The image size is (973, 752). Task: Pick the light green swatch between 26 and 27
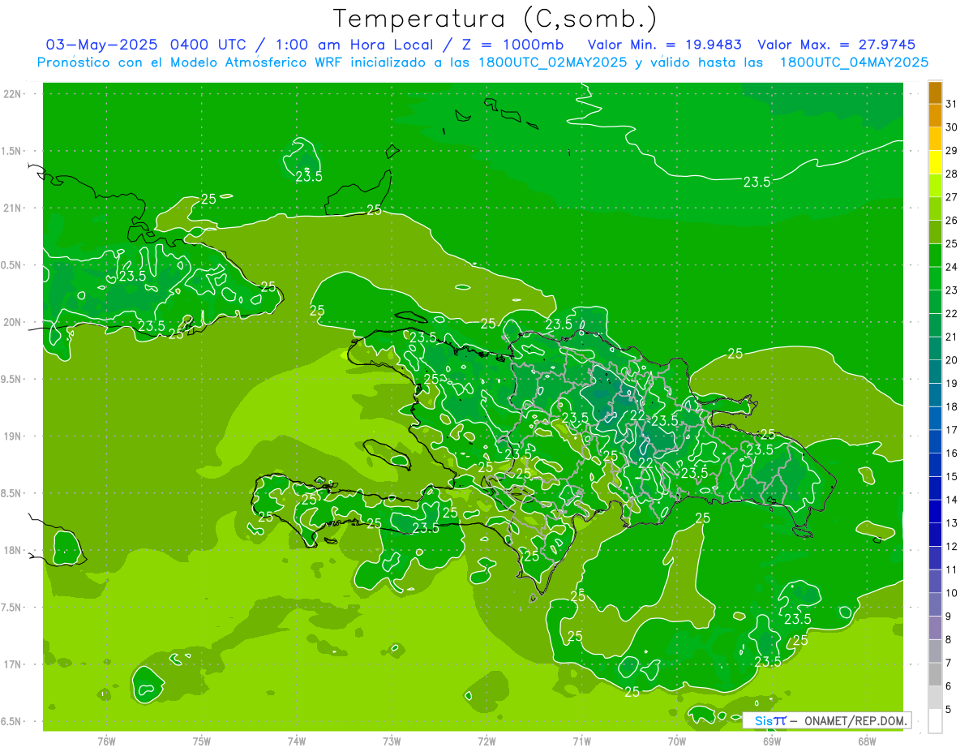click(x=935, y=208)
